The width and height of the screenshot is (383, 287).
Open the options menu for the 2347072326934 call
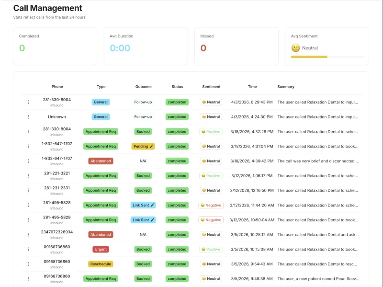point(28,235)
